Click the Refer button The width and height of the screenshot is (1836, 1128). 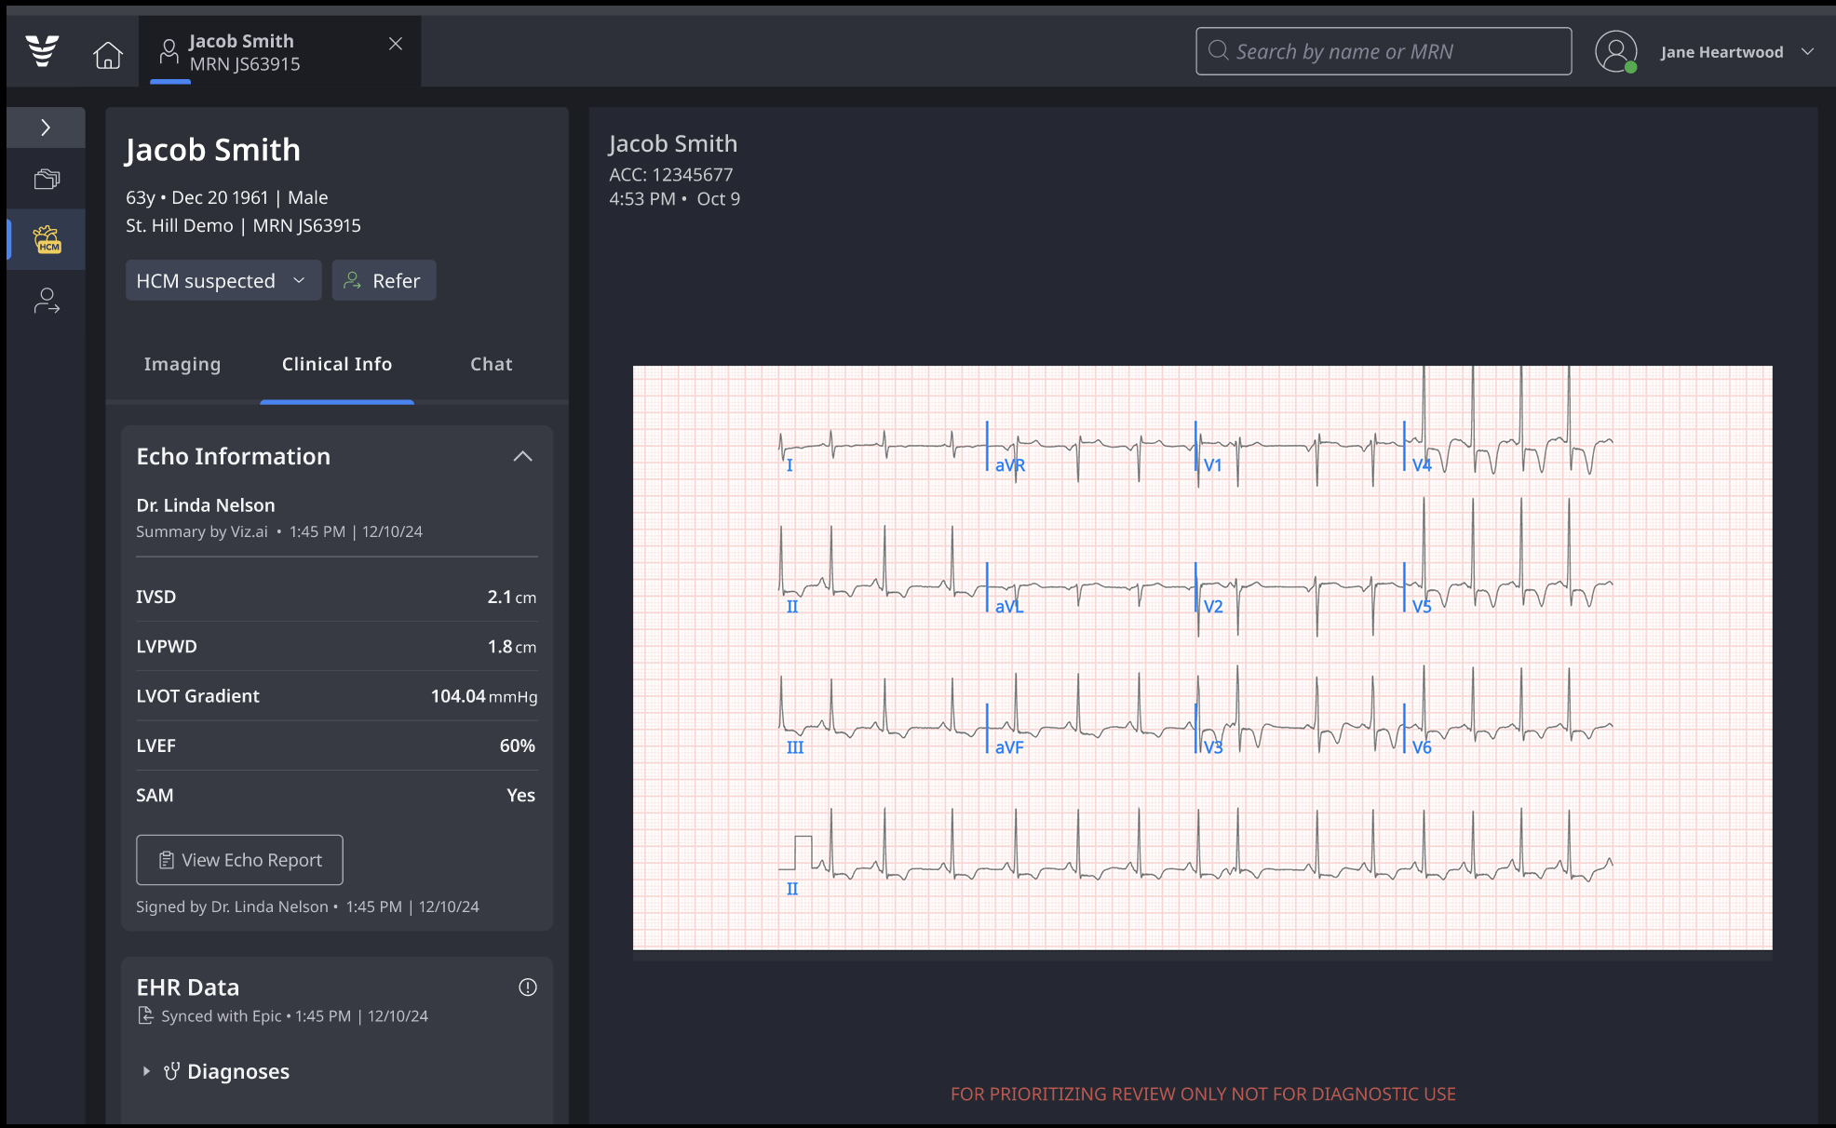[384, 280]
